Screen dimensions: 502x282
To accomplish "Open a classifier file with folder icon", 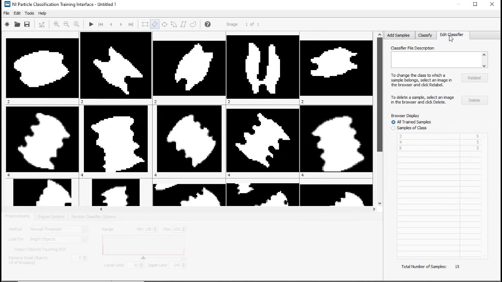I will tap(17, 24).
